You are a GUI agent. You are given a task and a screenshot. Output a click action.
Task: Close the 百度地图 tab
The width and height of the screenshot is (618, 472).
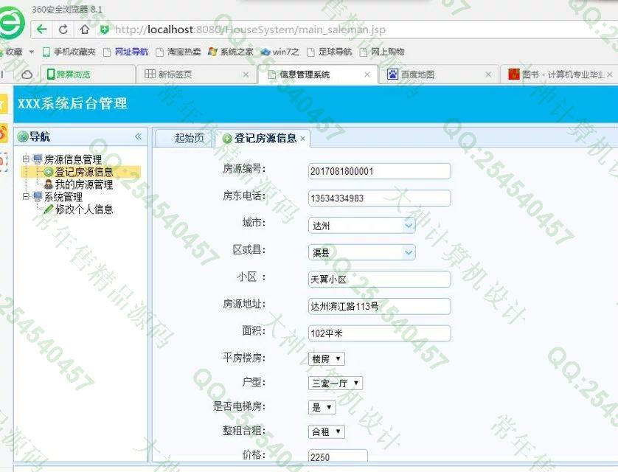click(488, 74)
